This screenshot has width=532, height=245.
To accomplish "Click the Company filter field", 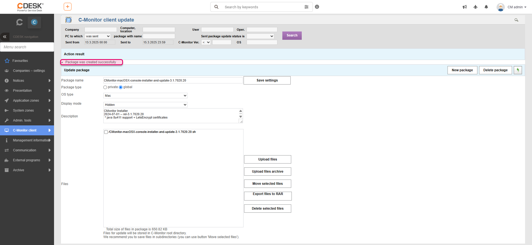I will click(101, 30).
